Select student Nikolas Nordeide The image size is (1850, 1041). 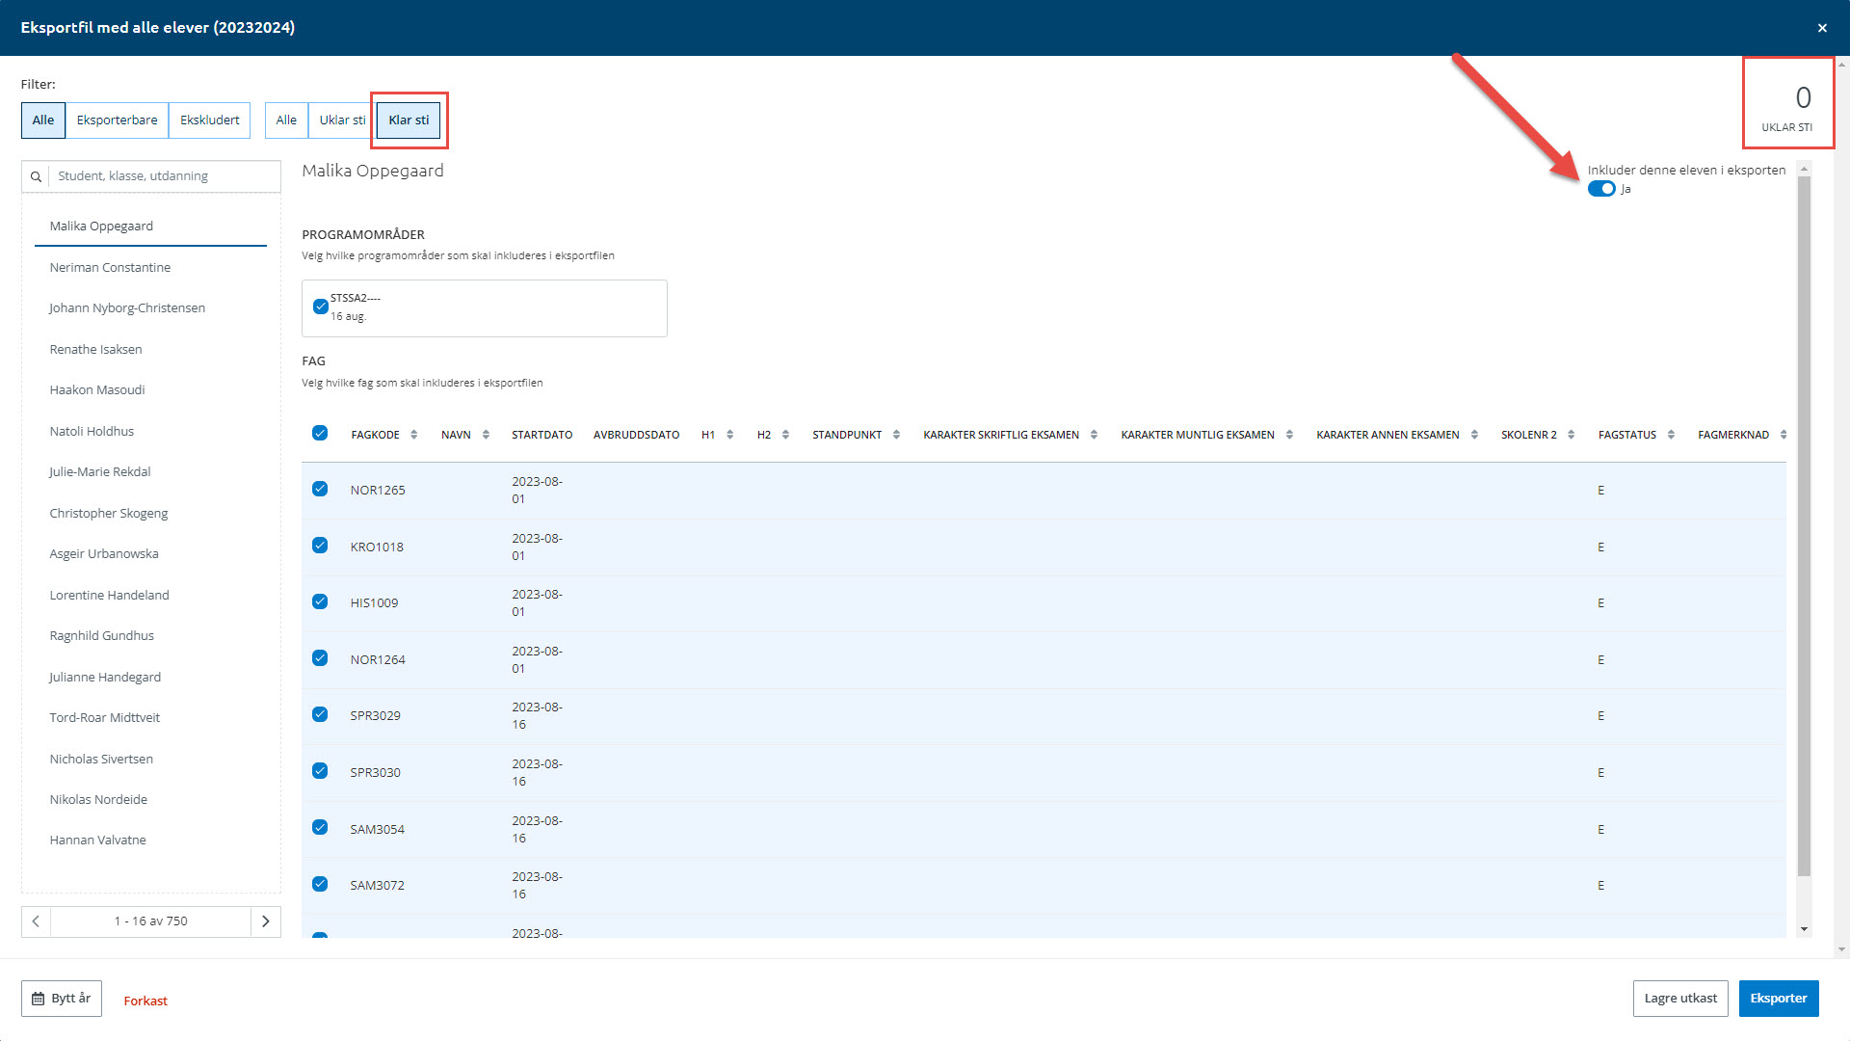point(150,799)
